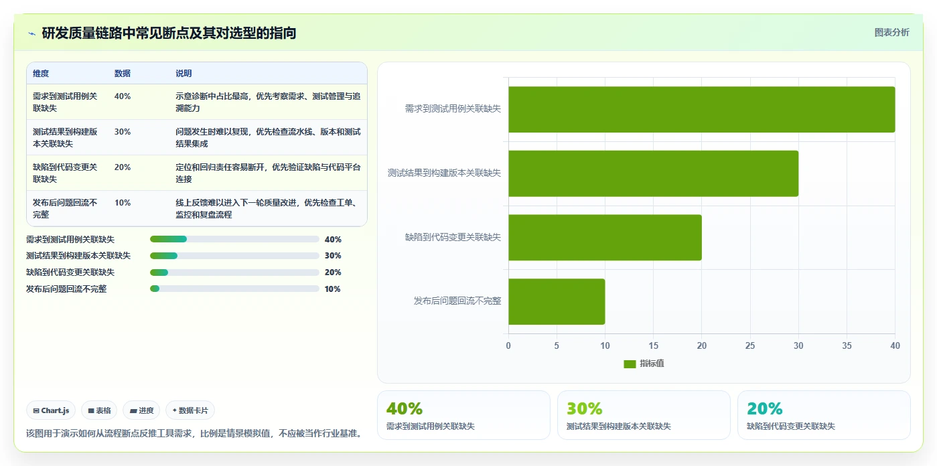Click the 30% cell in the table

(123, 132)
